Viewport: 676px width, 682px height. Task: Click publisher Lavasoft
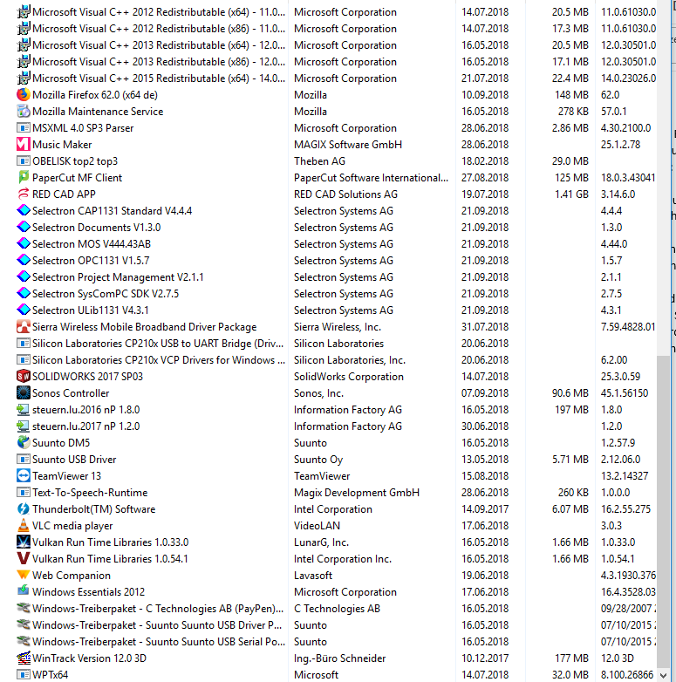313,575
